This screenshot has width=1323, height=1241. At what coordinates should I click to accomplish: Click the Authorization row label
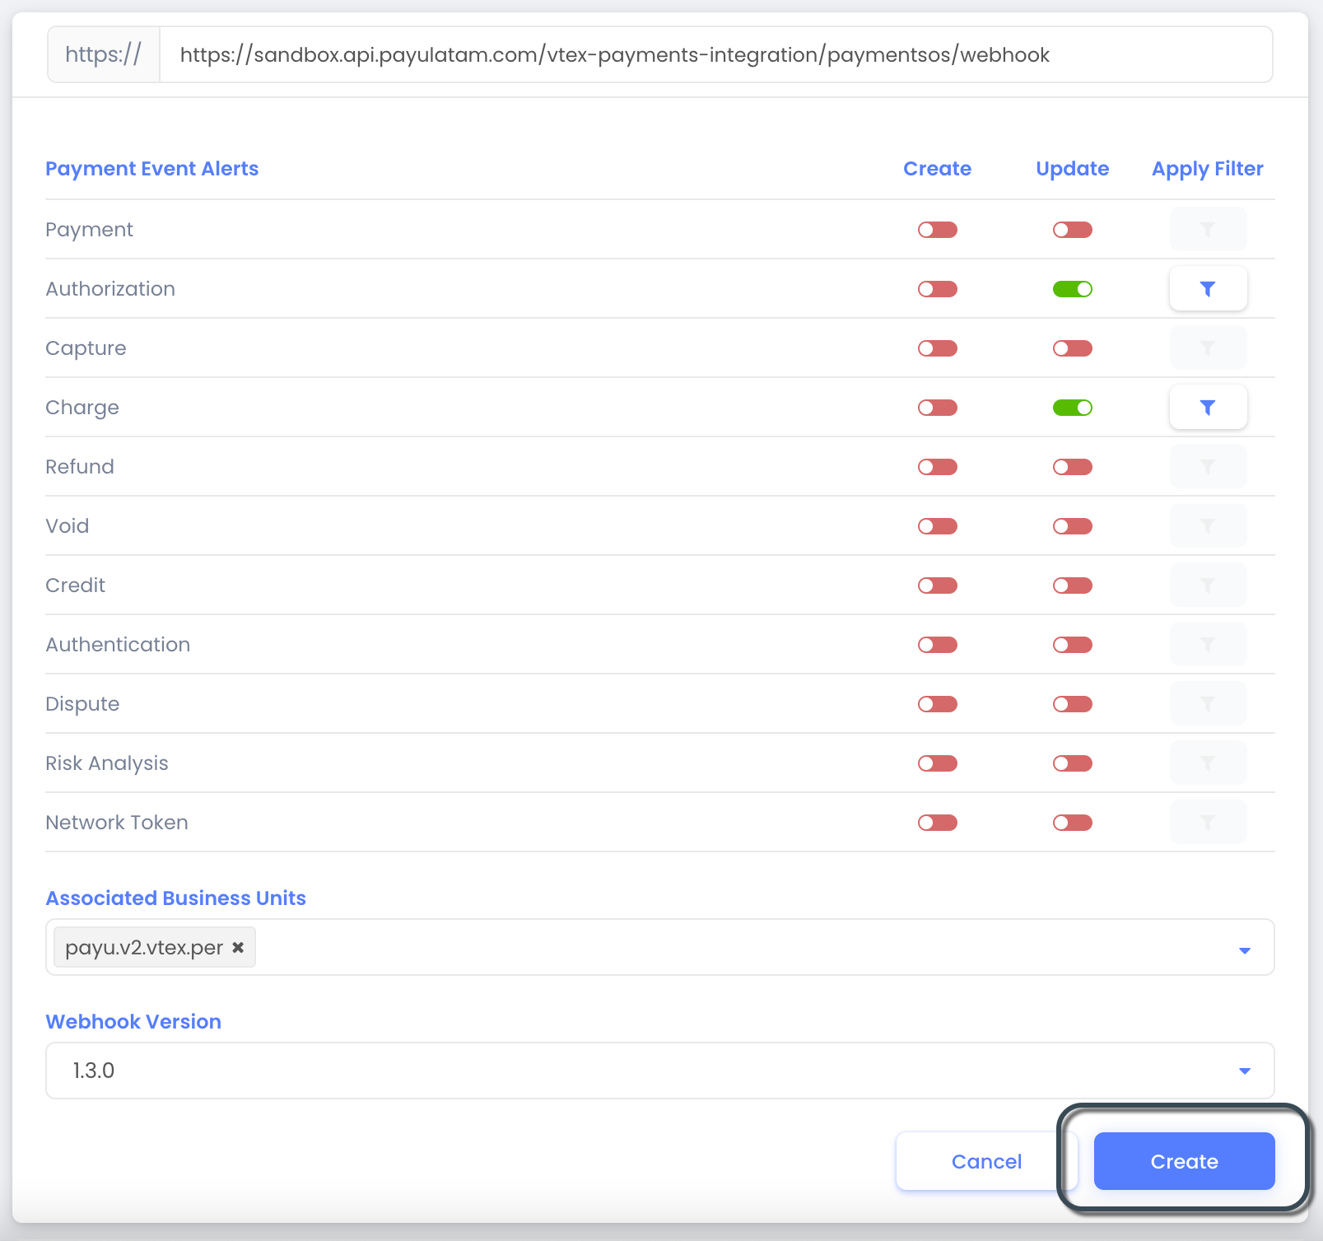click(110, 289)
